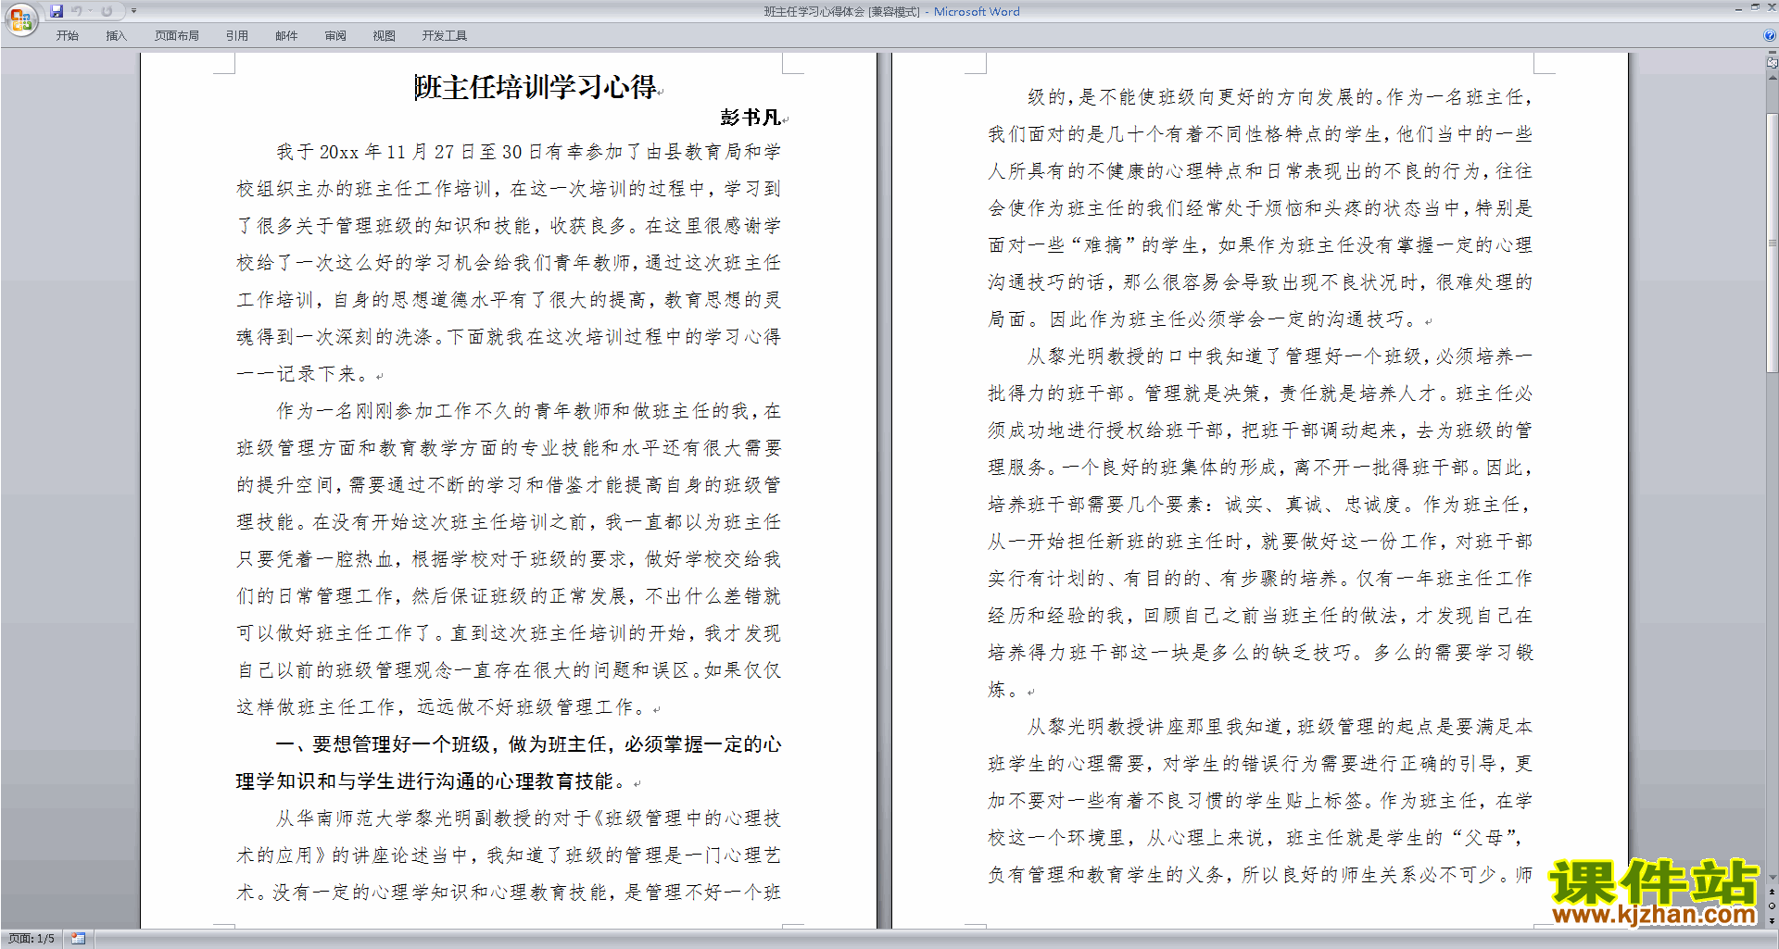1779x949 pixels.
Task: Click the line starting 从黎光明教授讲座那里
Action: coord(1280,726)
